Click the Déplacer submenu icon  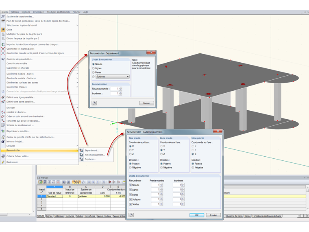pyautogui.click(x=81, y=159)
